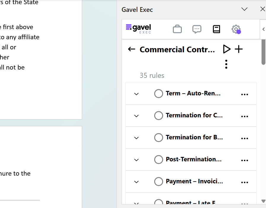Open the Gavel Exec pane dropdown arrow

[244, 9]
